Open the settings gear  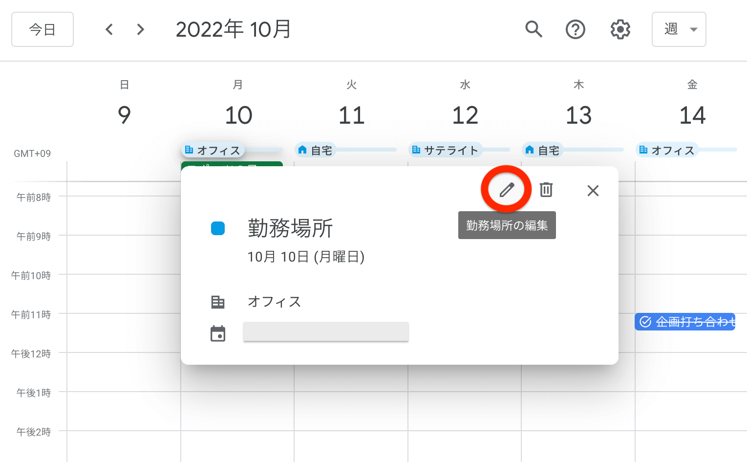(x=619, y=29)
